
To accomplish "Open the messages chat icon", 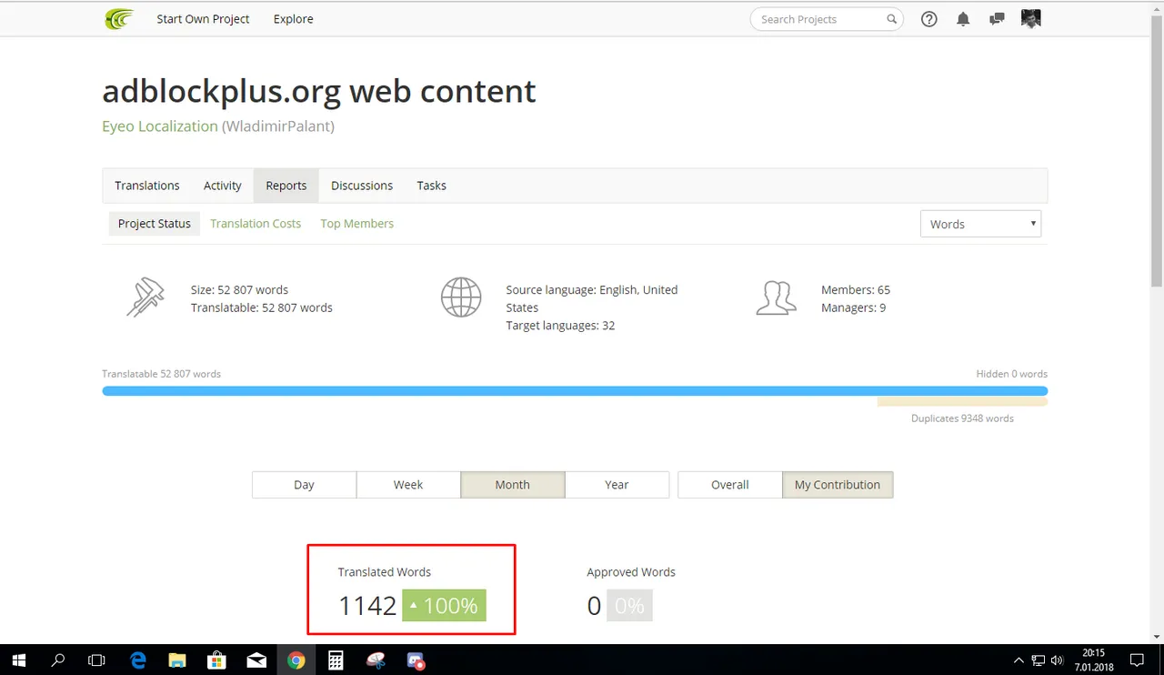I will pyautogui.click(x=998, y=19).
